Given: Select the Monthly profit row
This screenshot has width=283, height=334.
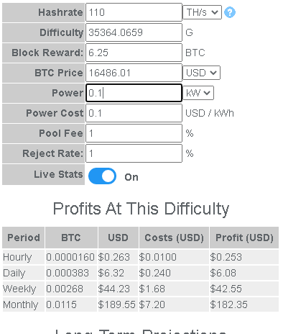Looking at the screenshot, I should pyautogui.click(x=141, y=304).
